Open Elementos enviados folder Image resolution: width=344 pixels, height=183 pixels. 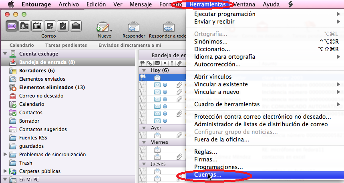coord(42,79)
